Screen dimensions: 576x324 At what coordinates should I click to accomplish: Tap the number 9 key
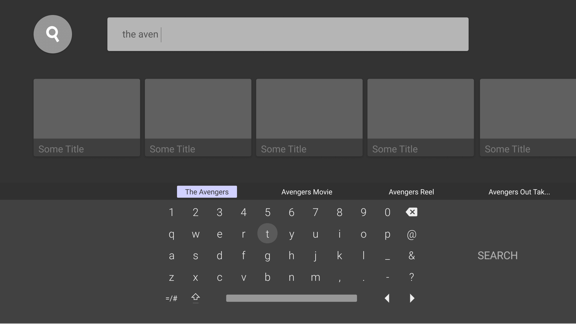point(364,212)
